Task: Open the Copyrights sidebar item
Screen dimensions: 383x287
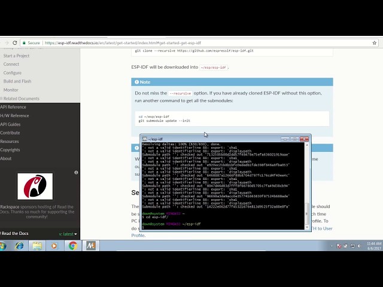Action: point(10,150)
